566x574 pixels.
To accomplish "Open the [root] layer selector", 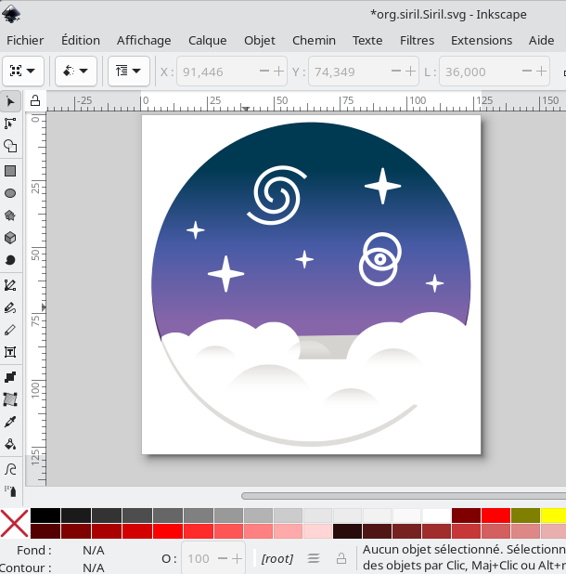I will pos(277,558).
